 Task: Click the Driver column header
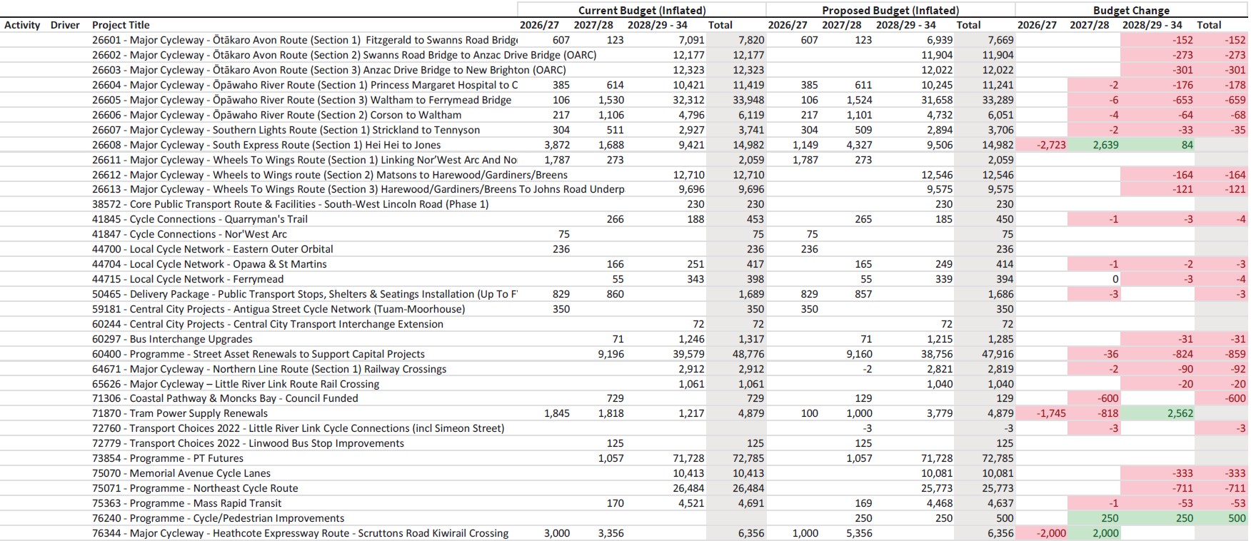tap(65, 25)
